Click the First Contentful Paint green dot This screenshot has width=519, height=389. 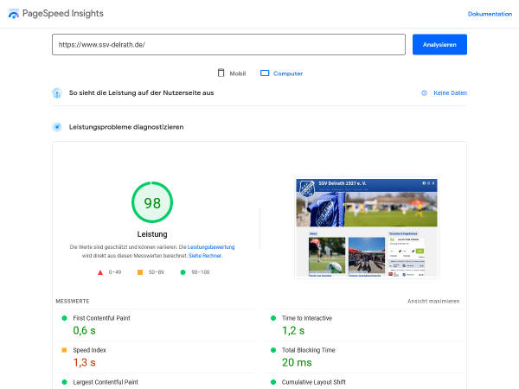click(65, 318)
